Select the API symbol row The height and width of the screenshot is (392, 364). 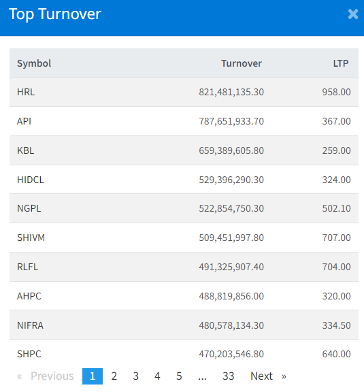point(184,121)
